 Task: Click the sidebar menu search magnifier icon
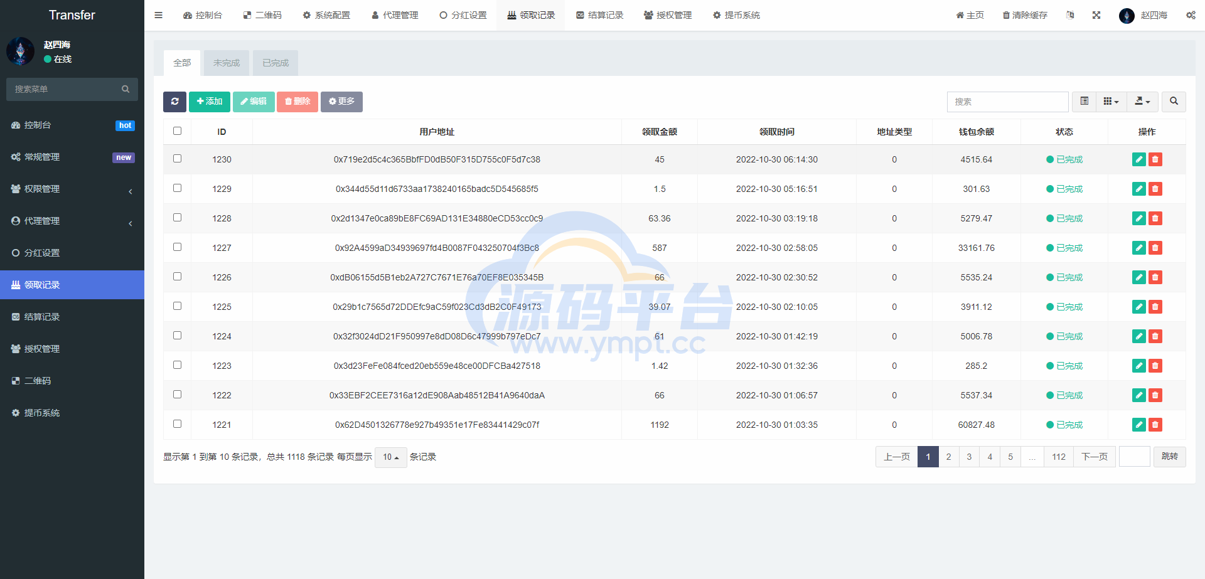[126, 89]
